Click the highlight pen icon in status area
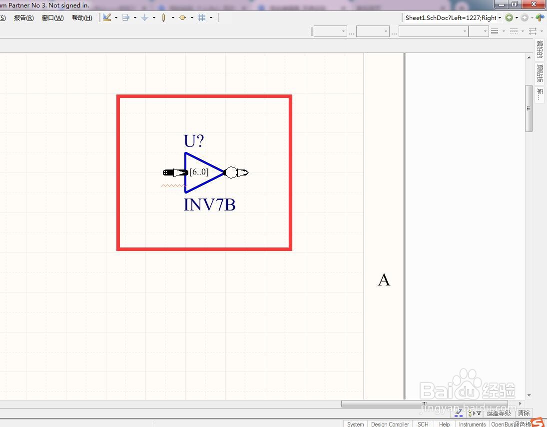 (x=459, y=413)
